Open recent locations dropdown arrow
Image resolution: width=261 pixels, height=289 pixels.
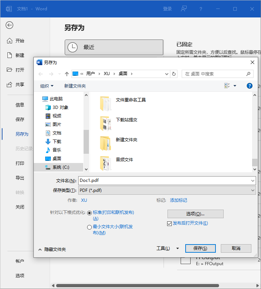(x=59, y=74)
